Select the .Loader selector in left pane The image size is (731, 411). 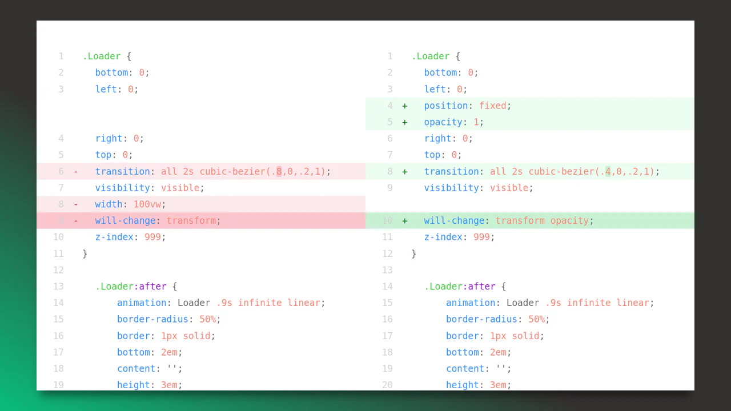102,57
